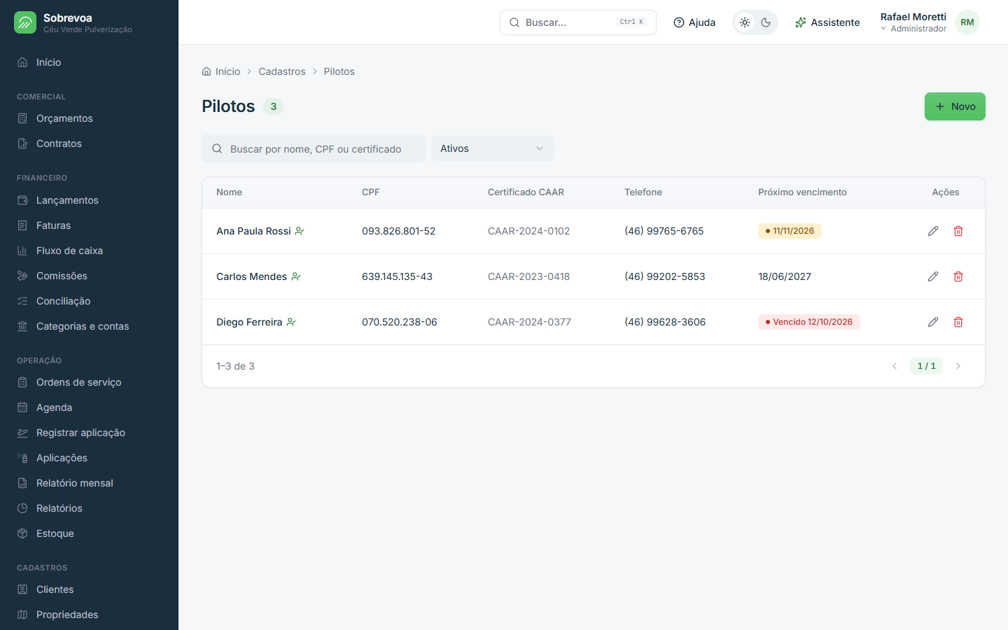Screen dimensions: 1008x630
Task: Delete Diego Ferreira with trash icon
Action: pyautogui.click(x=958, y=322)
